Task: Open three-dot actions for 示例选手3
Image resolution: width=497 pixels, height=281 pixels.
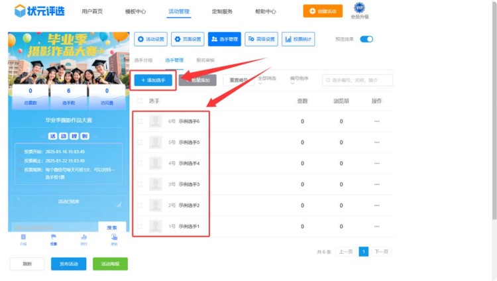Action: [377, 184]
